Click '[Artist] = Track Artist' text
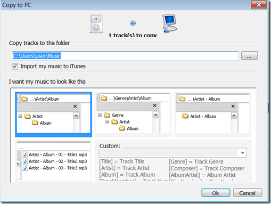This screenshot has height=204, width=271. point(125,168)
